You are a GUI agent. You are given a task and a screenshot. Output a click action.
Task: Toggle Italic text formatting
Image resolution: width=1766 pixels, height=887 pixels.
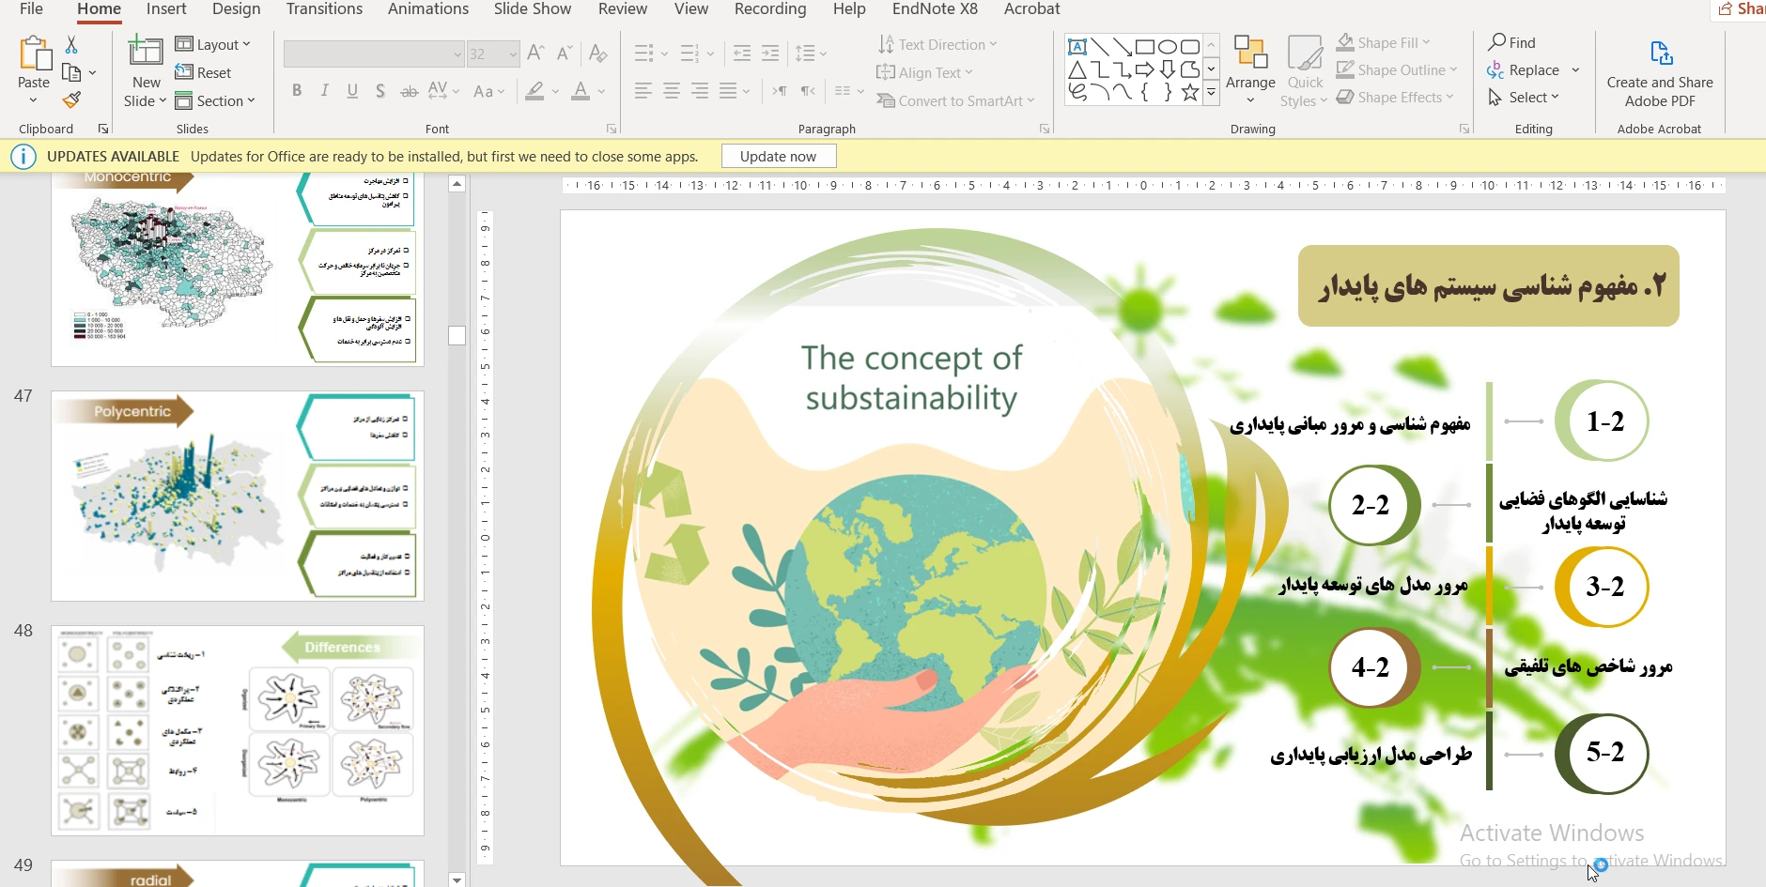(x=324, y=91)
